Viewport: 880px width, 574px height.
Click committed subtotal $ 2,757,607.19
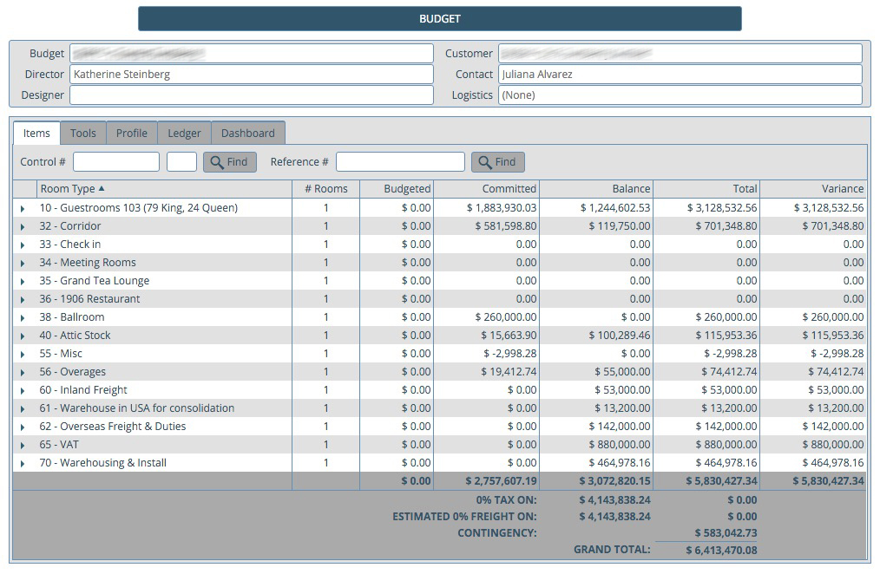[x=501, y=481]
